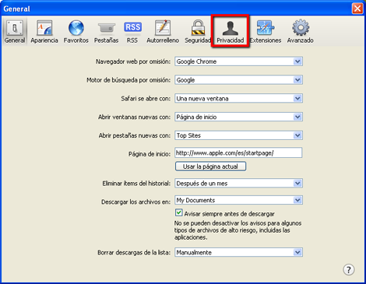Expand the Eliminar ítems del historial dropdown

(x=238, y=184)
